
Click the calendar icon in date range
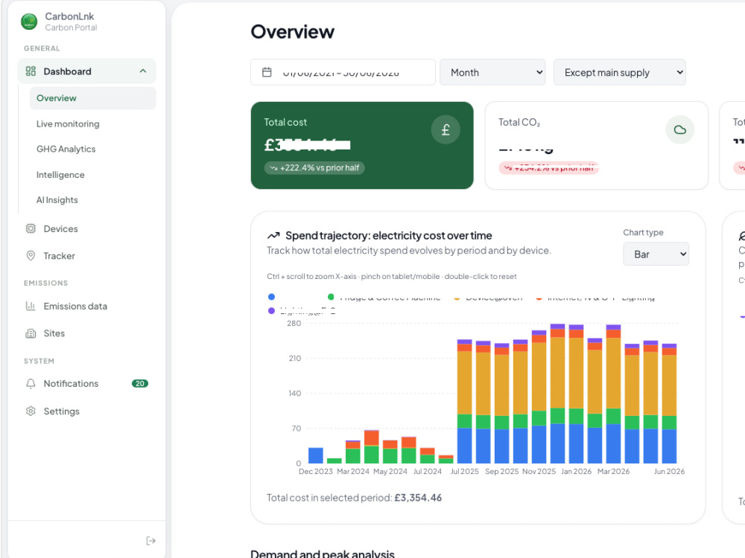(x=267, y=72)
